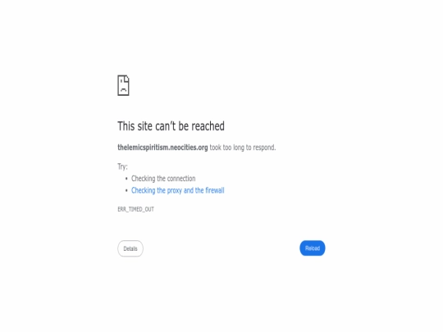Click the heading "This site can't be reached"
443x332 pixels.
click(x=171, y=126)
